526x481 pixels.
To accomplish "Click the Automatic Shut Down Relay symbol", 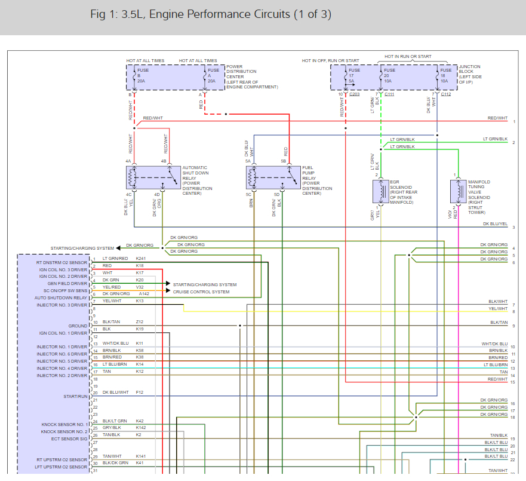I will [x=153, y=177].
